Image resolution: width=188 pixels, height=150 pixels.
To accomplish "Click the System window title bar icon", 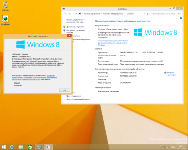I will [x=64, y=9].
